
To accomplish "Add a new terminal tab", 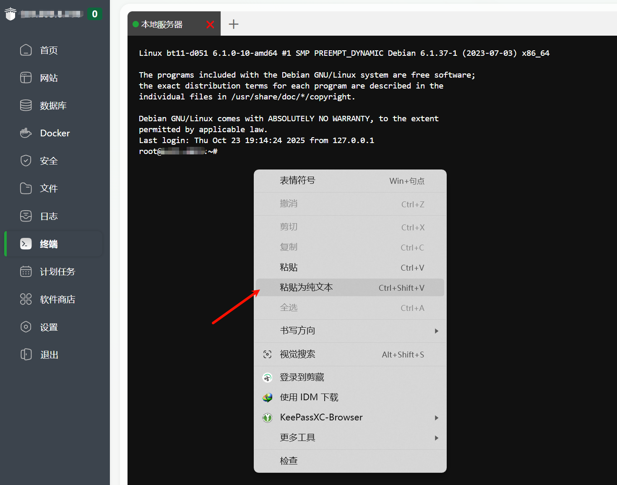I will [x=234, y=24].
